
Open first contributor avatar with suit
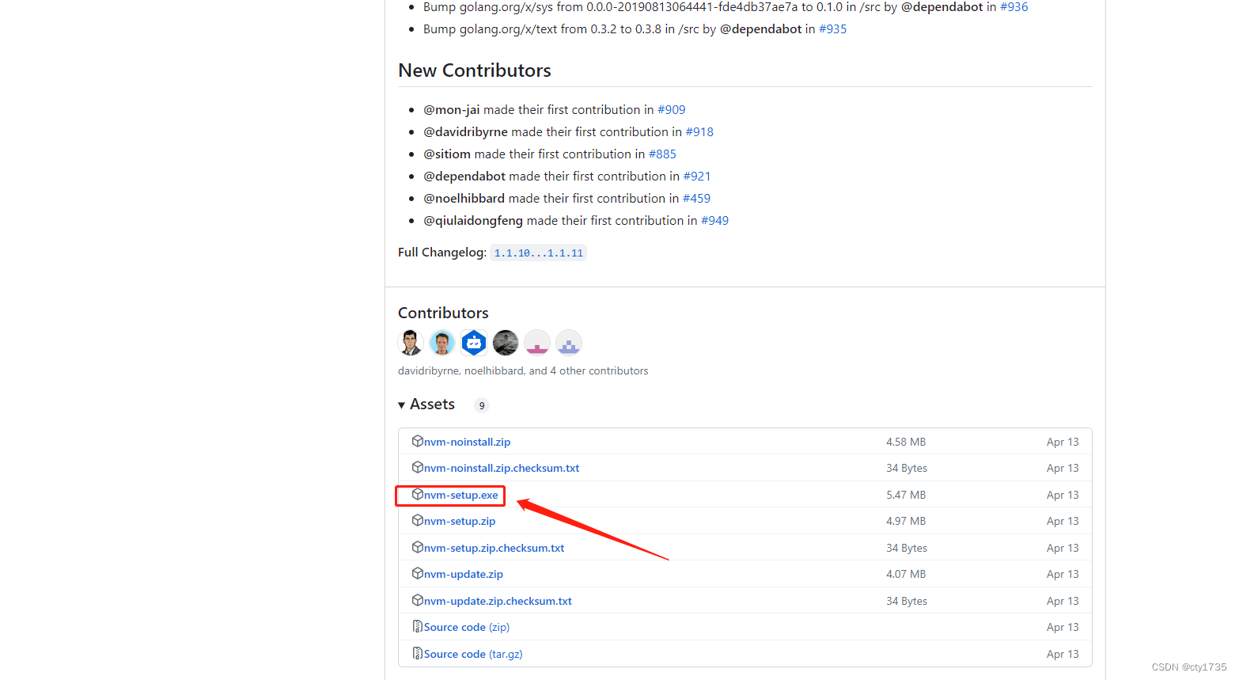pyautogui.click(x=411, y=343)
